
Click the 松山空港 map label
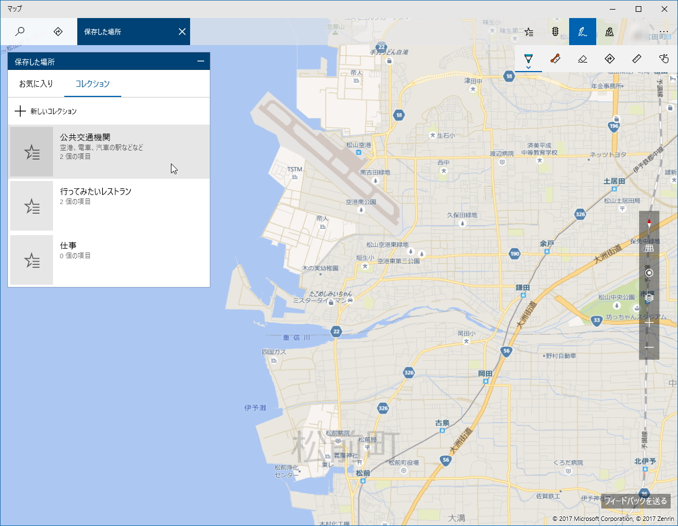pyautogui.click(x=359, y=145)
